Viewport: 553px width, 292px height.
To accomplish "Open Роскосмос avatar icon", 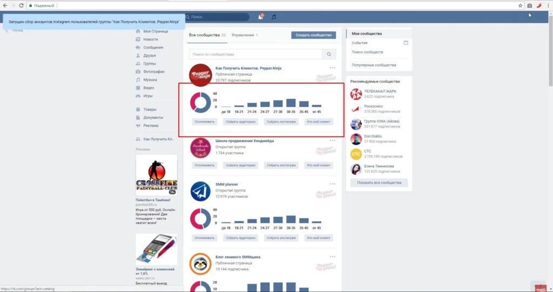I will pos(356,109).
